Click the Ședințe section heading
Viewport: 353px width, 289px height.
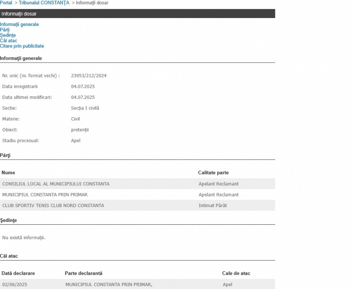[x=8, y=220]
